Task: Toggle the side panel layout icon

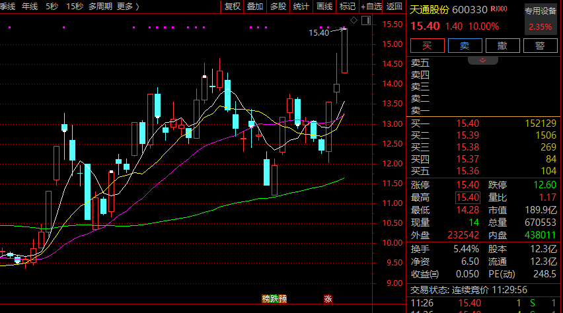Action: (x=365, y=21)
